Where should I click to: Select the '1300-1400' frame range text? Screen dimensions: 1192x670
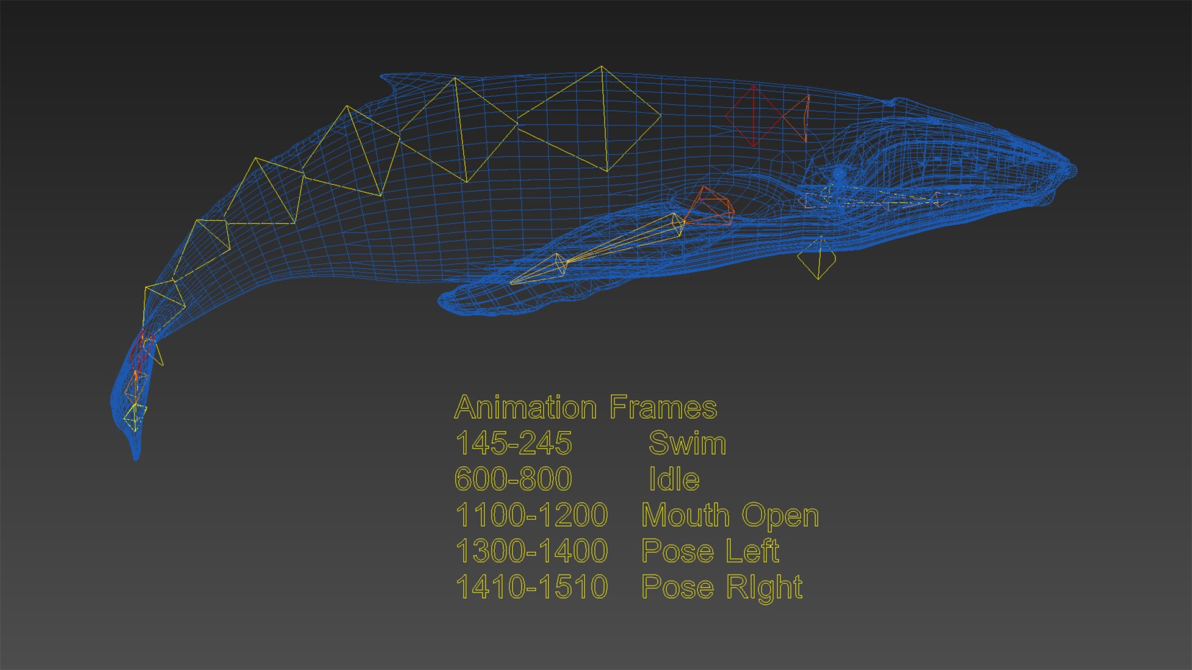click(x=532, y=551)
